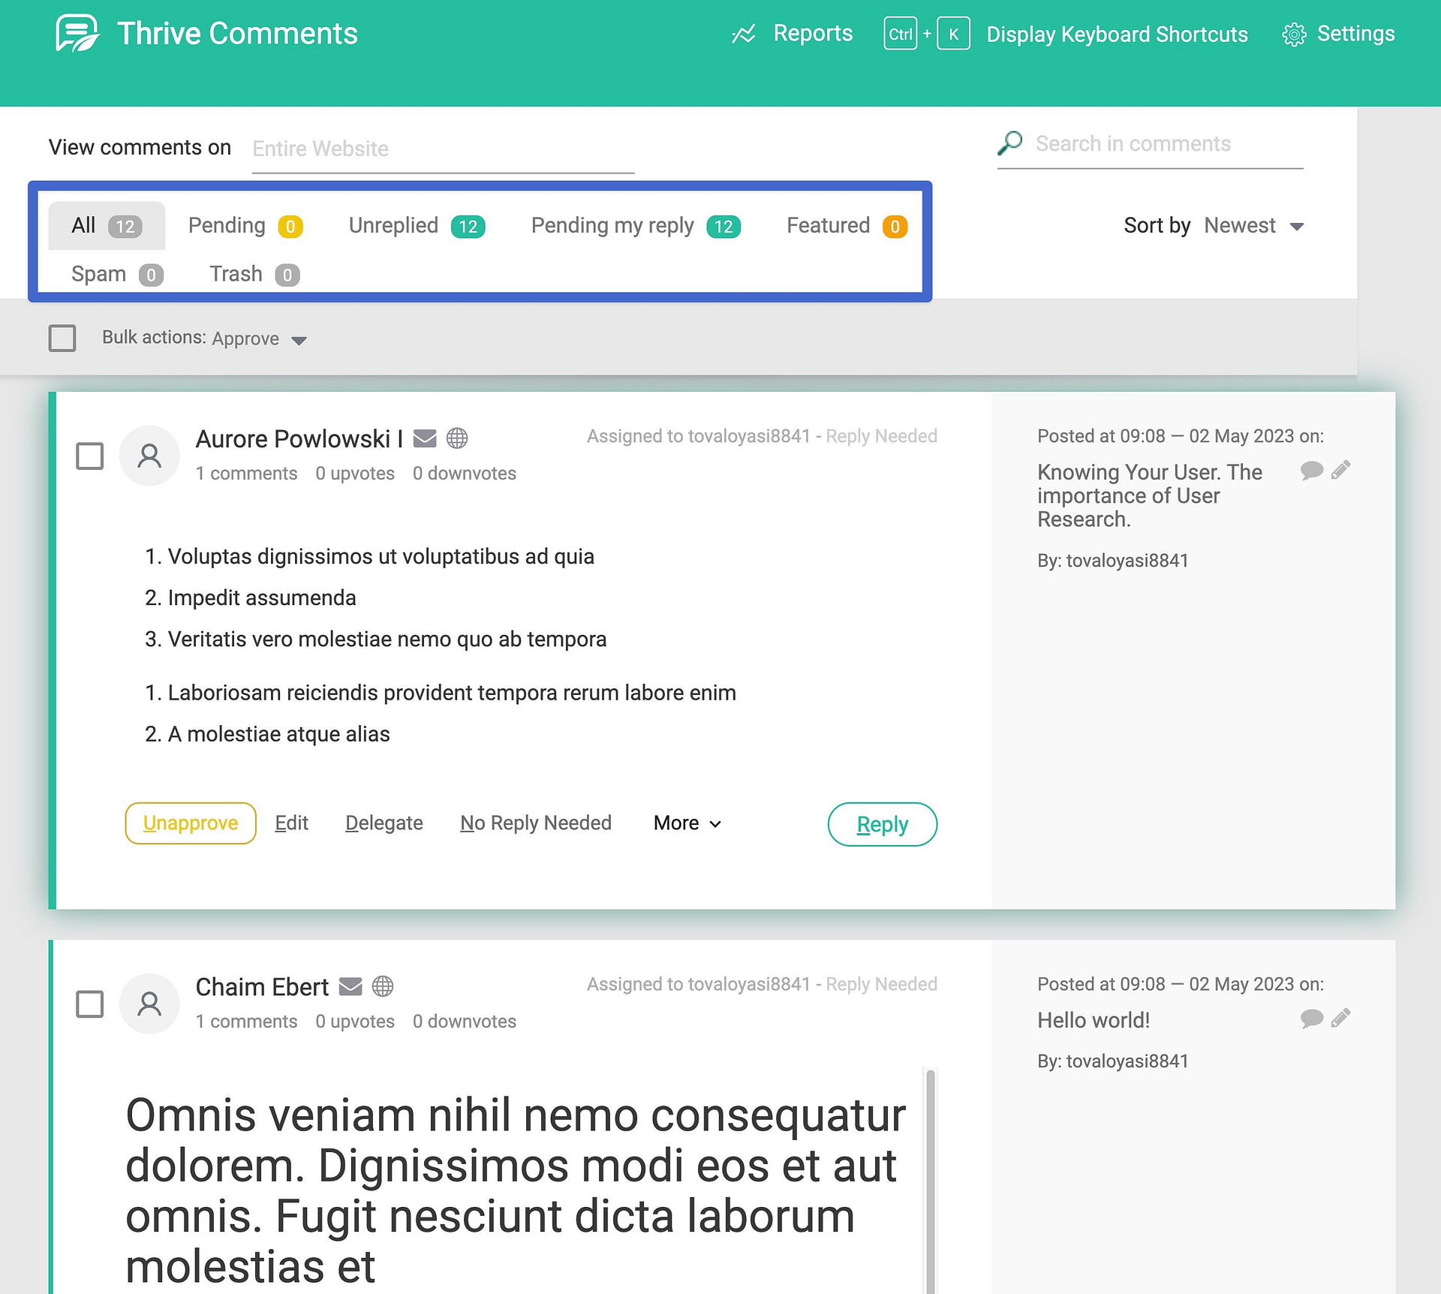This screenshot has width=1441, height=1294.
Task: Expand Bulk actions Approve dropdown
Action: point(299,340)
